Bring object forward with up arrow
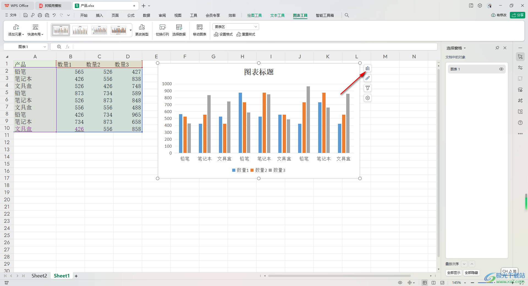The image size is (528, 286). click(472, 264)
